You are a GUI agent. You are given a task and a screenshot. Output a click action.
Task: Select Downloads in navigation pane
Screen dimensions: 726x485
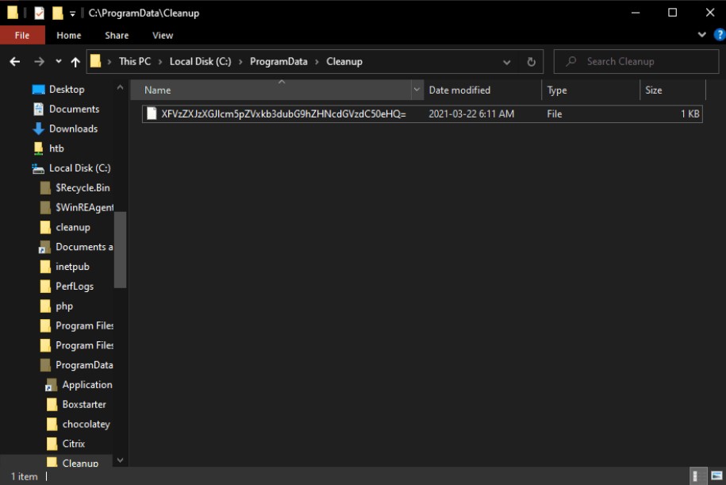[x=73, y=129]
